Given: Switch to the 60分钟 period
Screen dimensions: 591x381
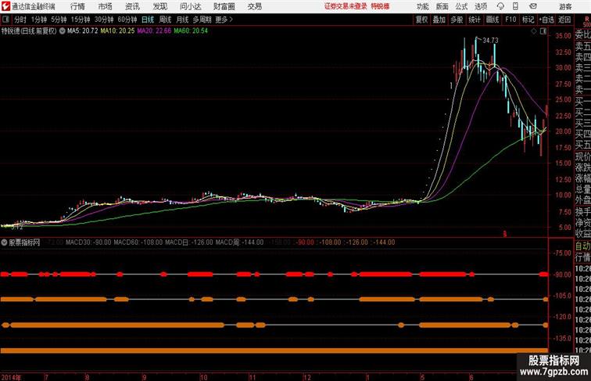Looking at the screenshot, I should coord(127,20).
